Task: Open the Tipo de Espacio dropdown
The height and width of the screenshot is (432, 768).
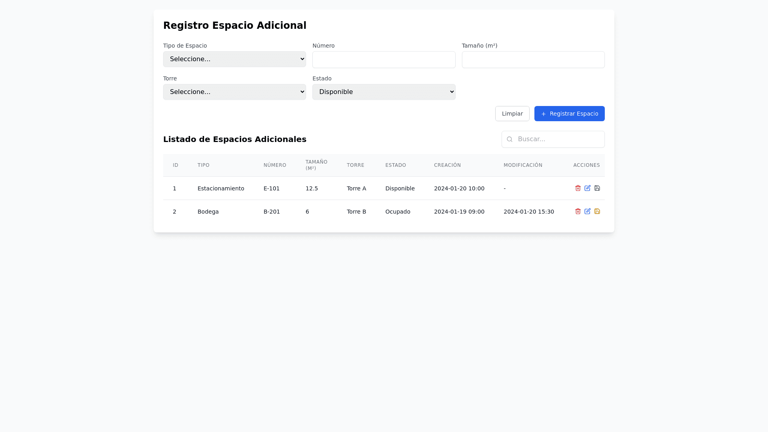Action: coord(234,59)
